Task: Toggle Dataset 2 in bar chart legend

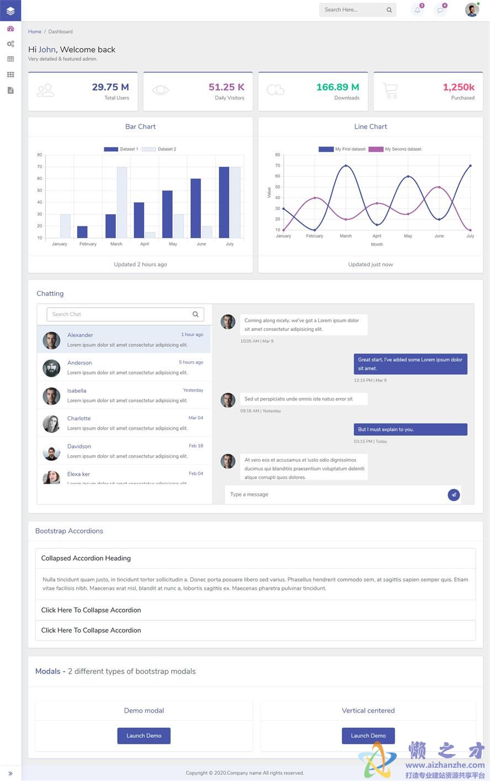Action: point(159,149)
